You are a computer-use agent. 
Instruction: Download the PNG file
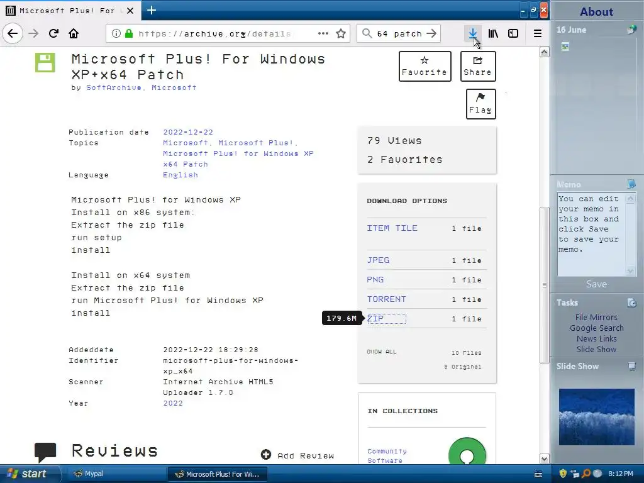375,280
